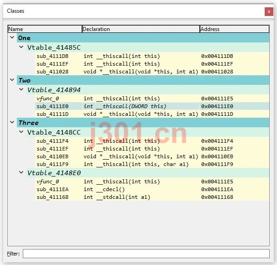Select sub_4111F4 function
Viewport: 277px width, 265px height.
52,141
